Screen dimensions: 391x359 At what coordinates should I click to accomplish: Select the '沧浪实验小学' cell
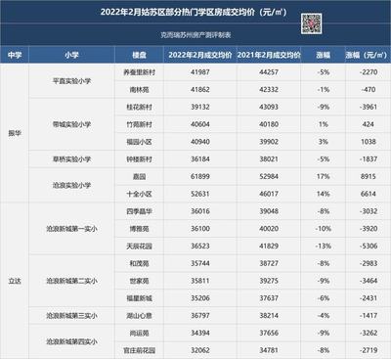pos(71,185)
